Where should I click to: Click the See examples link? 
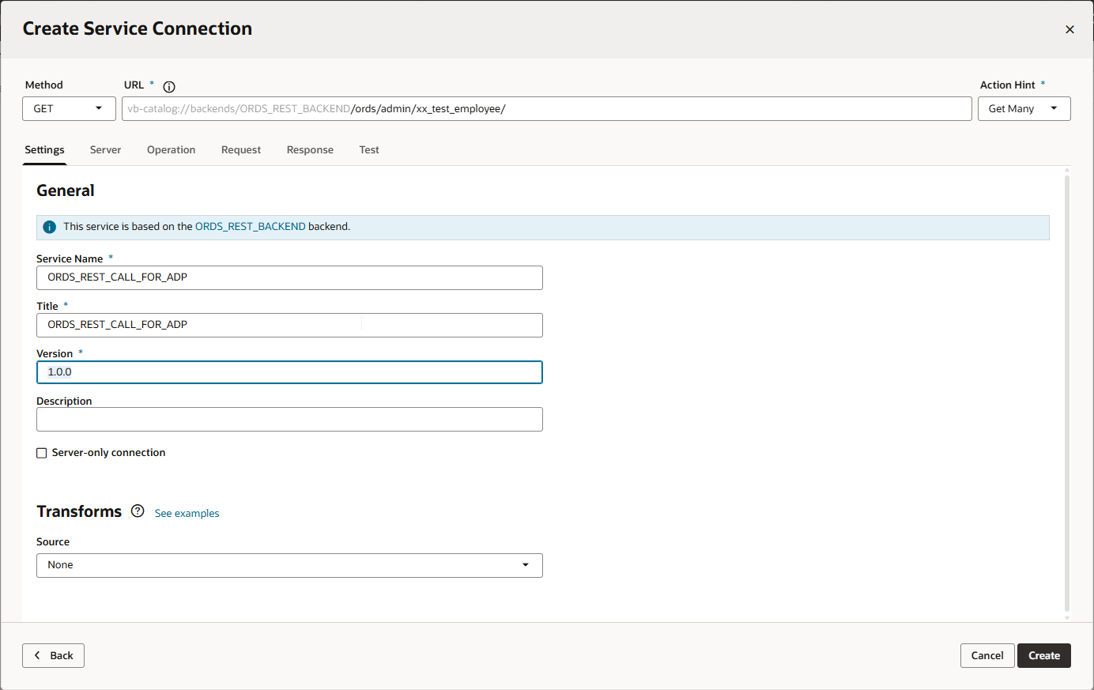(187, 514)
